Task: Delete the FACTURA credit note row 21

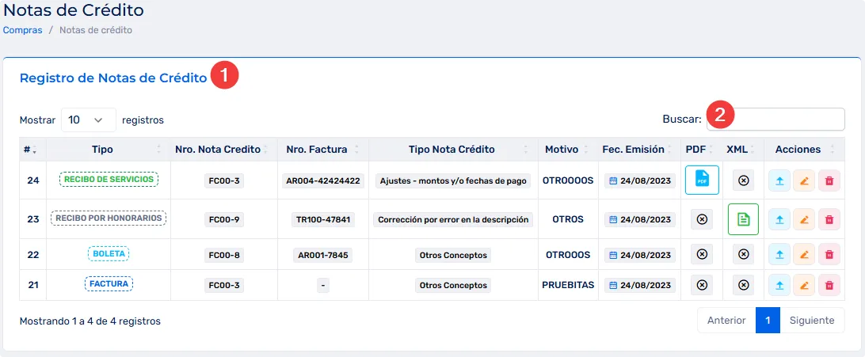Action: click(829, 285)
